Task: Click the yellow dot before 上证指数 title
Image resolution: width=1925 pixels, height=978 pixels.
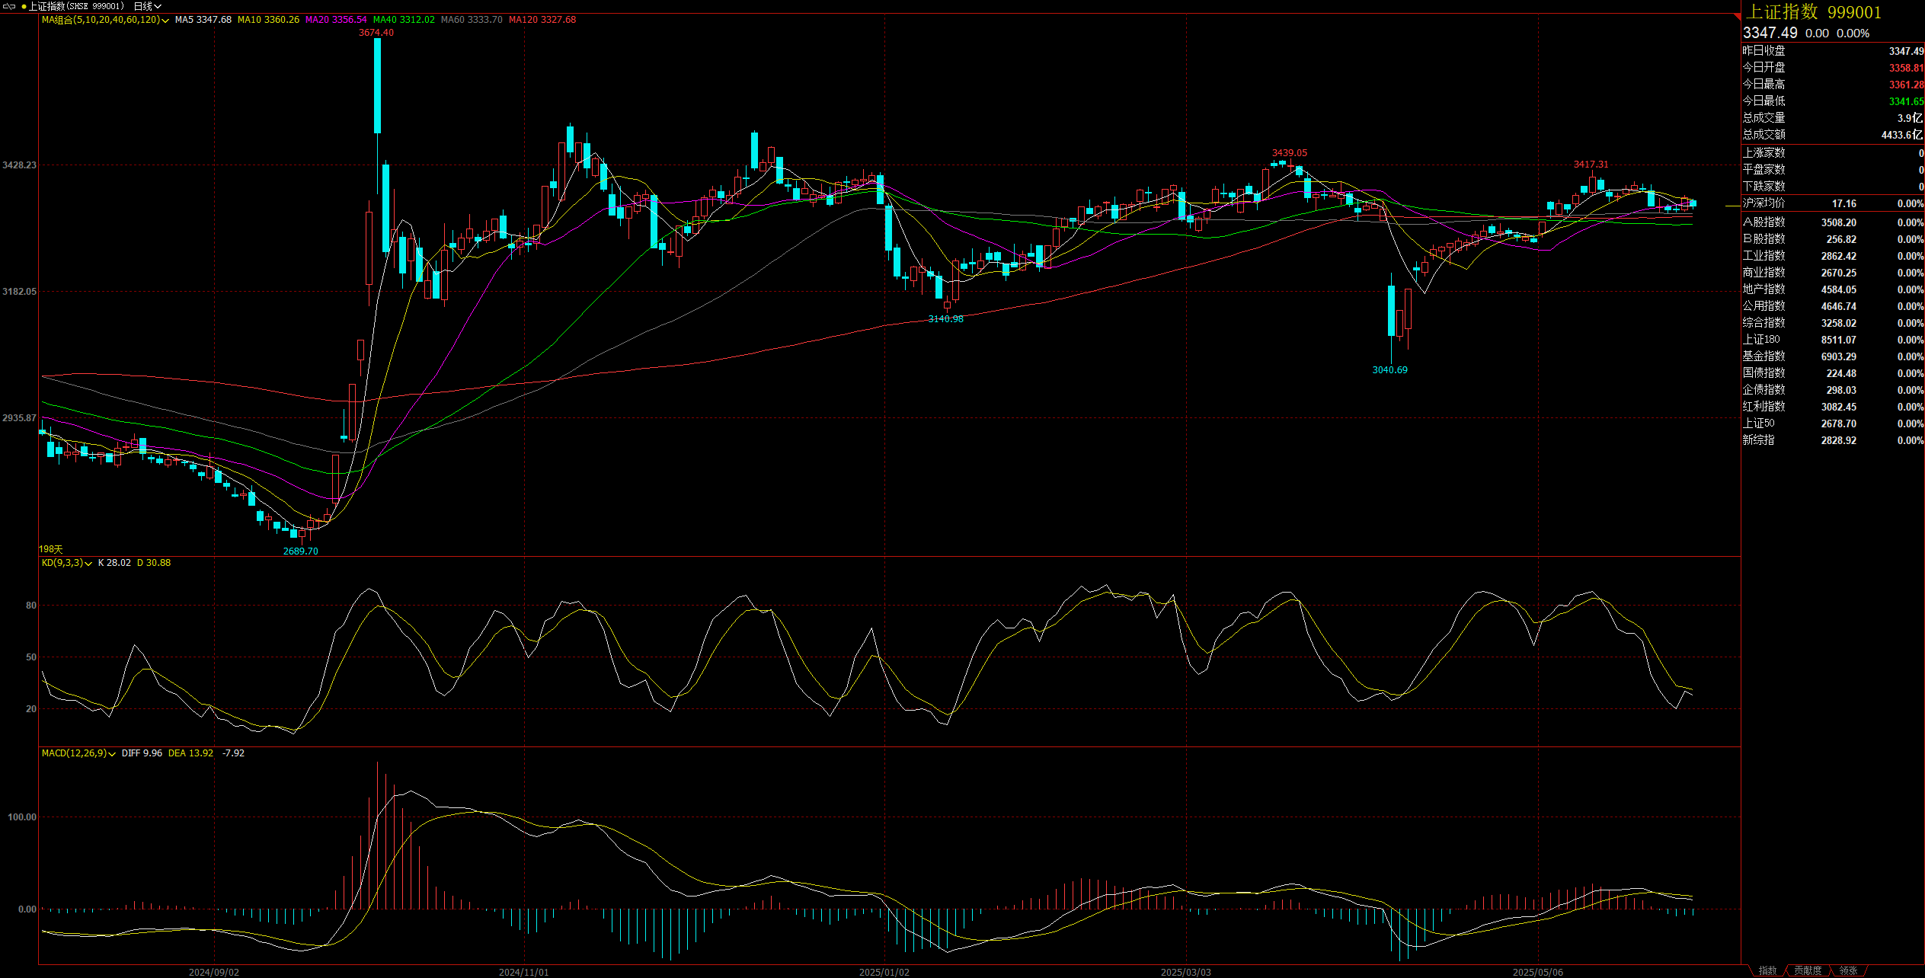Action: click(24, 6)
